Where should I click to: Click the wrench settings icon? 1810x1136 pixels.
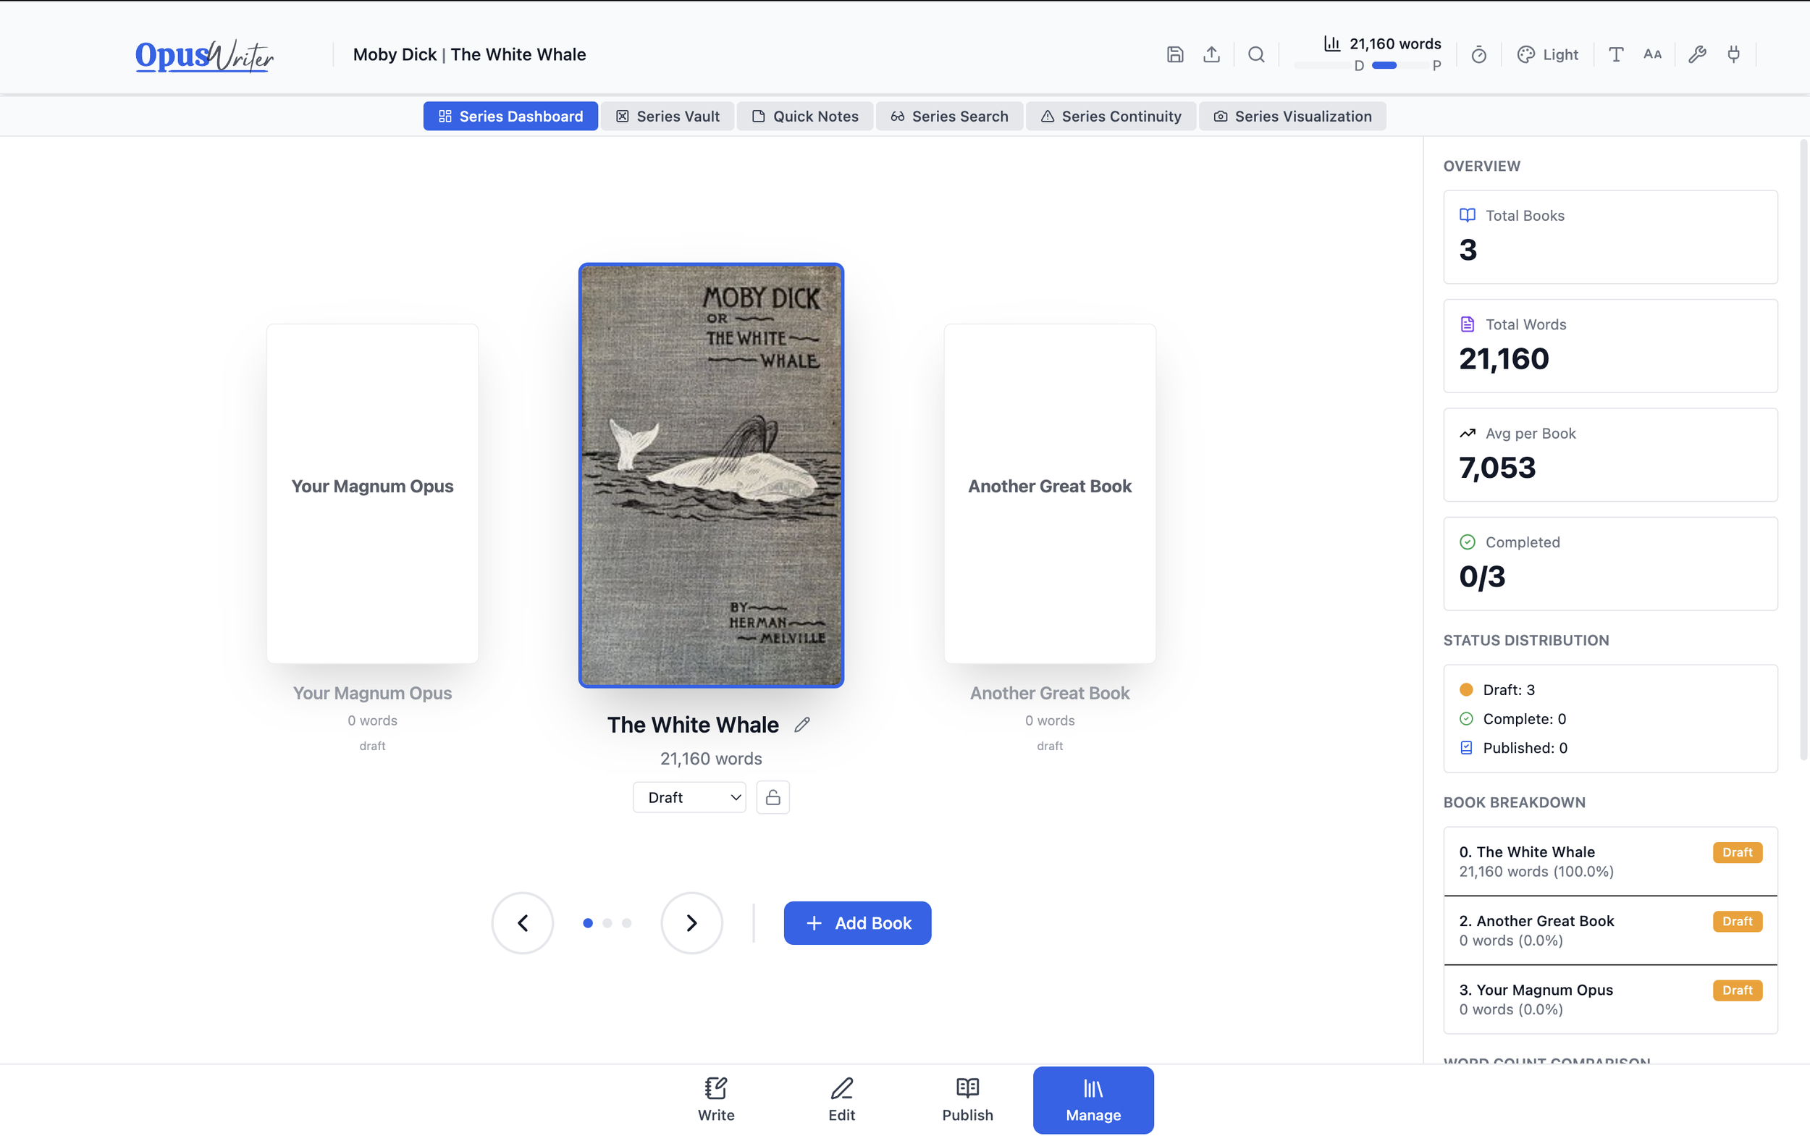click(1696, 54)
